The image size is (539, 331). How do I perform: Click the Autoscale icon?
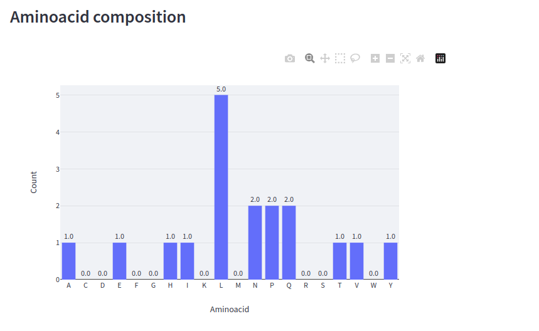(405, 58)
